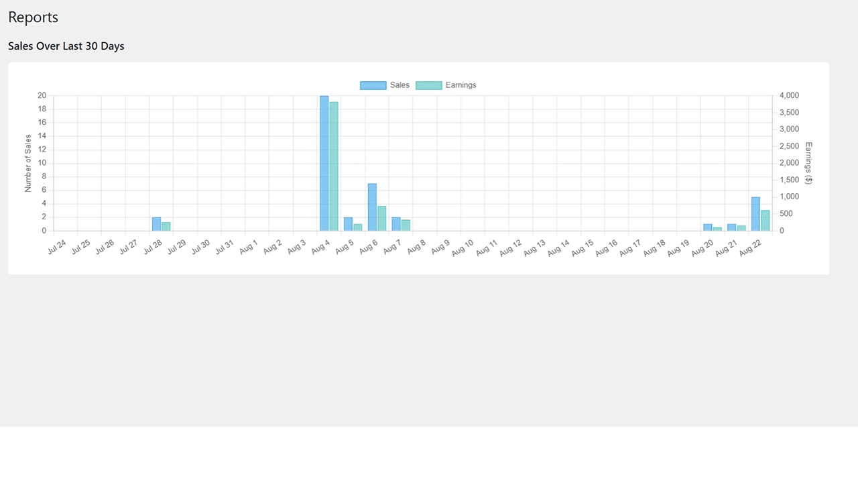
Task: Click the teal Earnings legend color box
Action: (x=429, y=85)
